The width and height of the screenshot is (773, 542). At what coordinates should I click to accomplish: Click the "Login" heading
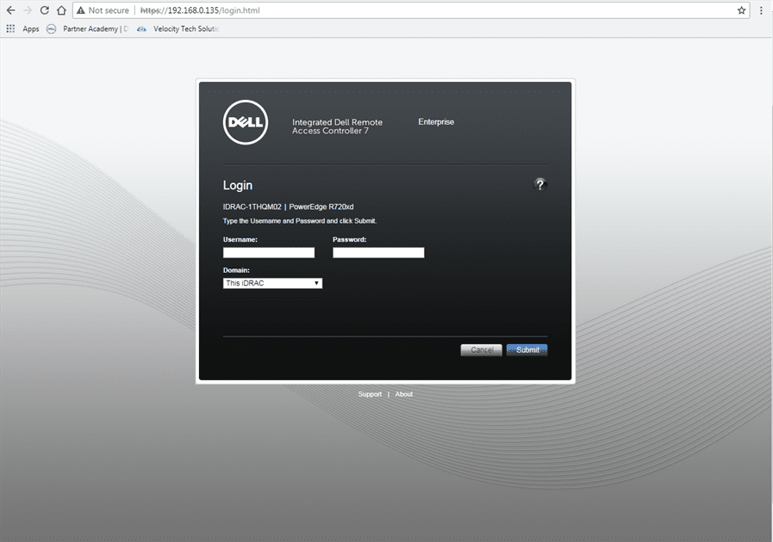pos(238,186)
